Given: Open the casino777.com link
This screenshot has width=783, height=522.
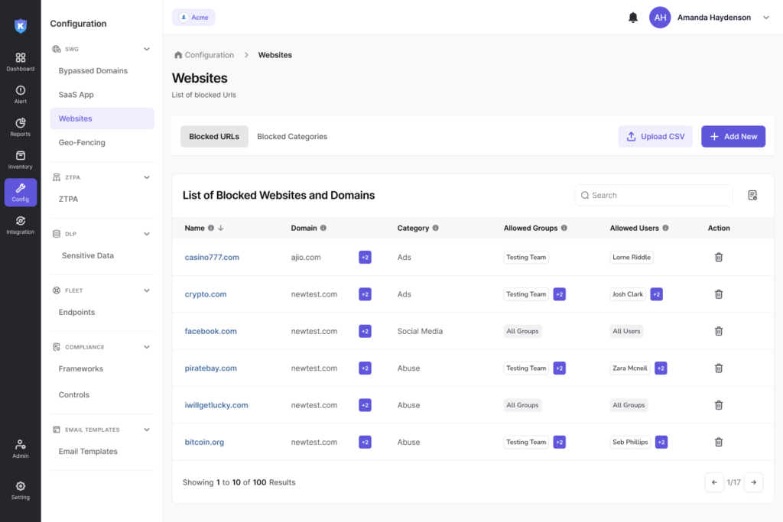Looking at the screenshot, I should pyautogui.click(x=212, y=257).
